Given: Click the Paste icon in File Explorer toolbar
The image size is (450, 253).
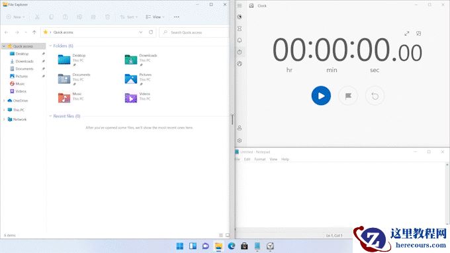Looking at the screenshot, I should [66, 17].
